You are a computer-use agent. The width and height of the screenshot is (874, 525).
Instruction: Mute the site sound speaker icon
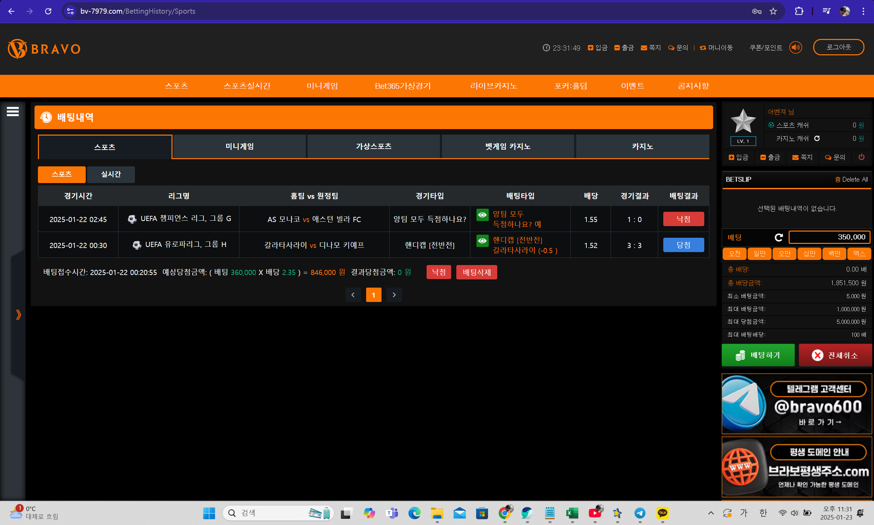point(795,47)
